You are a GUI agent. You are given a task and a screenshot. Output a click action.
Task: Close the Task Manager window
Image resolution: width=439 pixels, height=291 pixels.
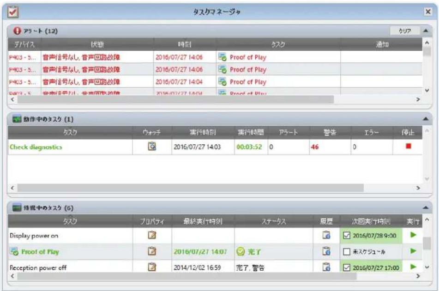428,12
